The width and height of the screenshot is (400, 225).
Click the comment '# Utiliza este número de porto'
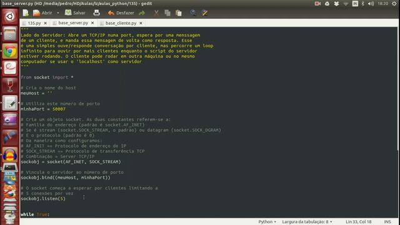(60, 104)
